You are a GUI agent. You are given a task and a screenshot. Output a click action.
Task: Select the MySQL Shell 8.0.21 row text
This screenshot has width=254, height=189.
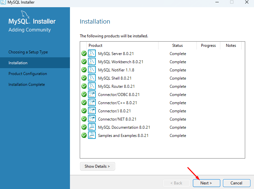click(114, 78)
